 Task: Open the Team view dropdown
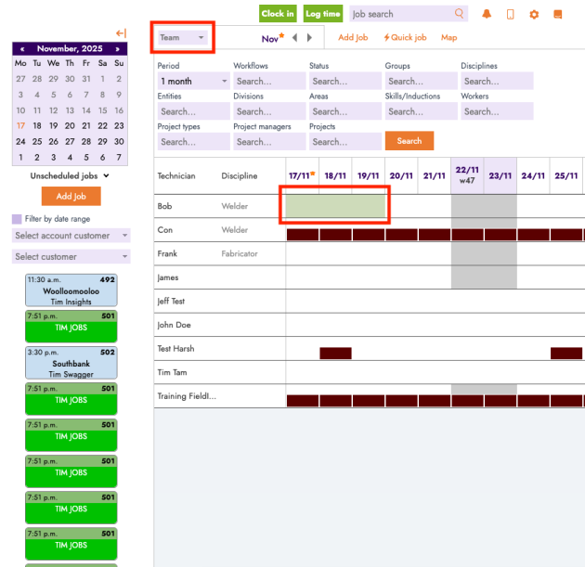(182, 38)
